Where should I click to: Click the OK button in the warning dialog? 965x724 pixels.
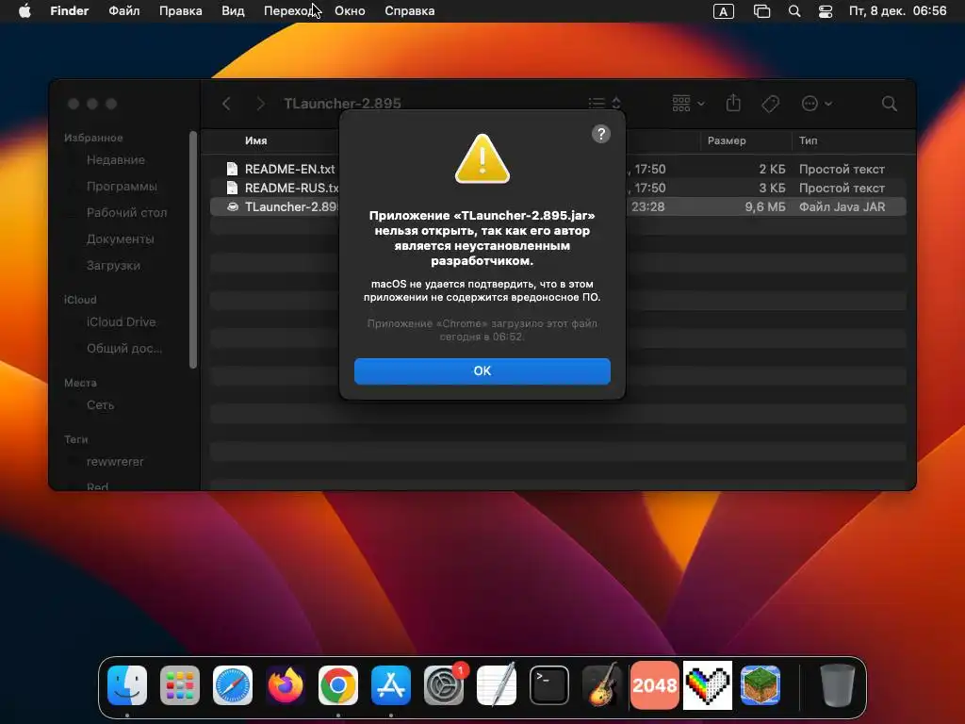pos(482,371)
